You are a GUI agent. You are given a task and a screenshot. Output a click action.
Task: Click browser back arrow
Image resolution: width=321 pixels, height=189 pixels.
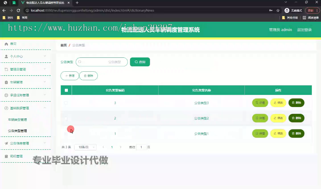[x=4, y=10]
